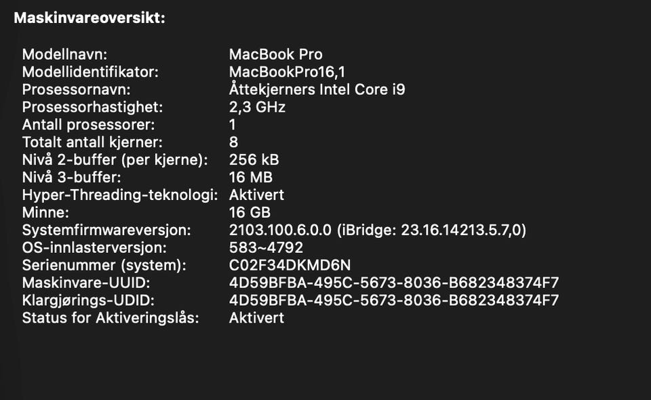Viewport: 651px width, 400px height.
Task: Click the Aktivert activation lock status value
Action: point(256,318)
